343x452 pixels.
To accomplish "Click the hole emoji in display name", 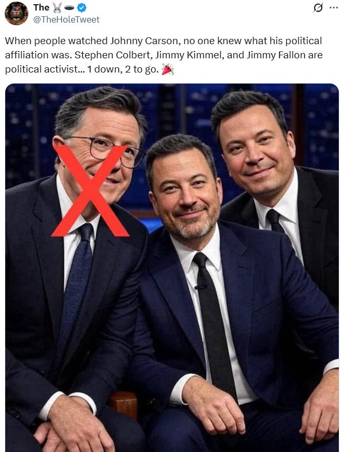I will coord(69,8).
